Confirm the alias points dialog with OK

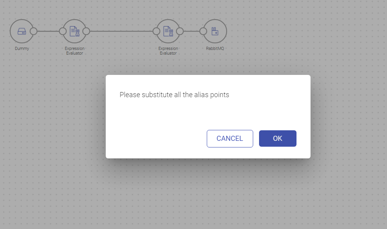point(278,138)
